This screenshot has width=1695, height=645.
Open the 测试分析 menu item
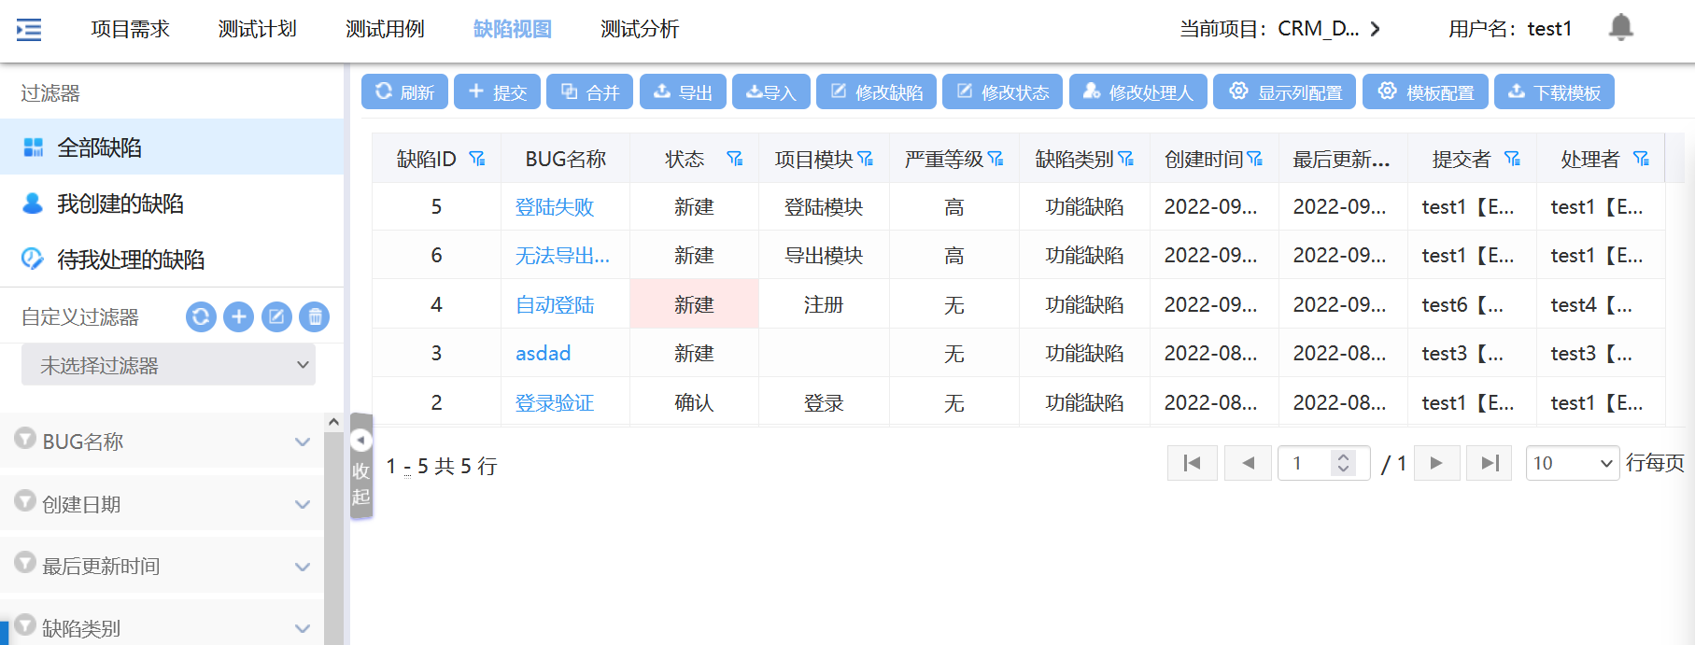640,29
